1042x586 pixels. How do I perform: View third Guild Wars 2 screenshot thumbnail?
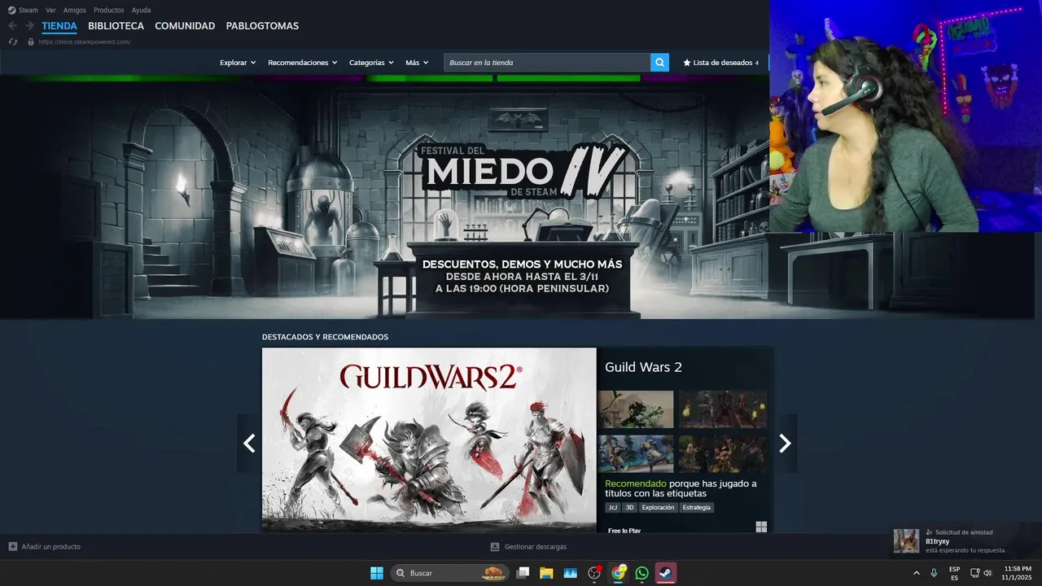[x=636, y=453]
